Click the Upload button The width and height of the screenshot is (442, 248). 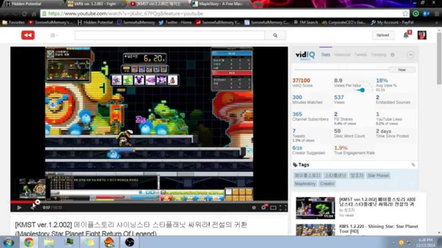[383, 35]
